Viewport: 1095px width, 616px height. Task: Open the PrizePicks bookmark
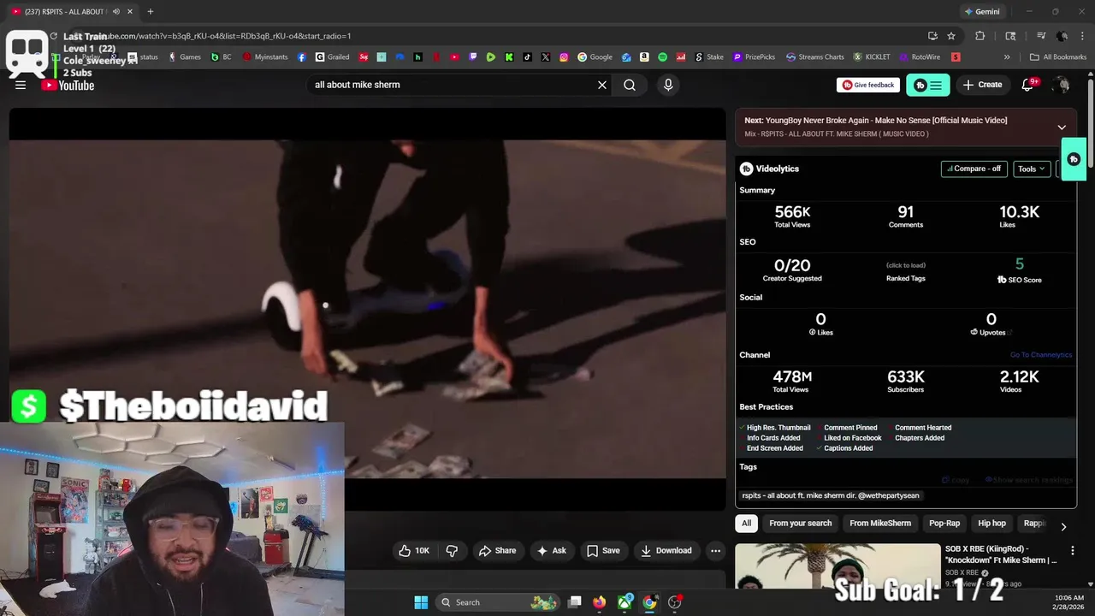pos(754,57)
